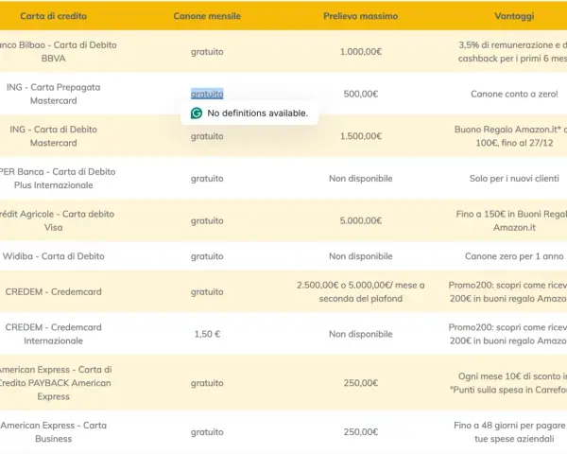Click the "Fino a 48 giorni per pagare" cell
Viewport: 567px width, 454px height.
(x=510, y=432)
